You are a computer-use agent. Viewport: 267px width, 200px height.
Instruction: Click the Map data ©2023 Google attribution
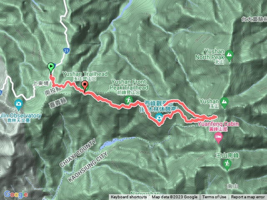174,197
